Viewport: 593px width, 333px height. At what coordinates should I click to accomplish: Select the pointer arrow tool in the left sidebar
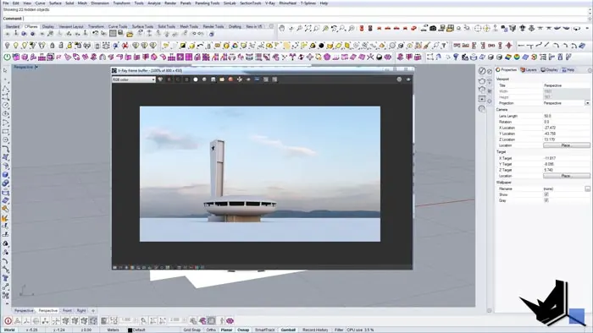[x=5, y=70]
